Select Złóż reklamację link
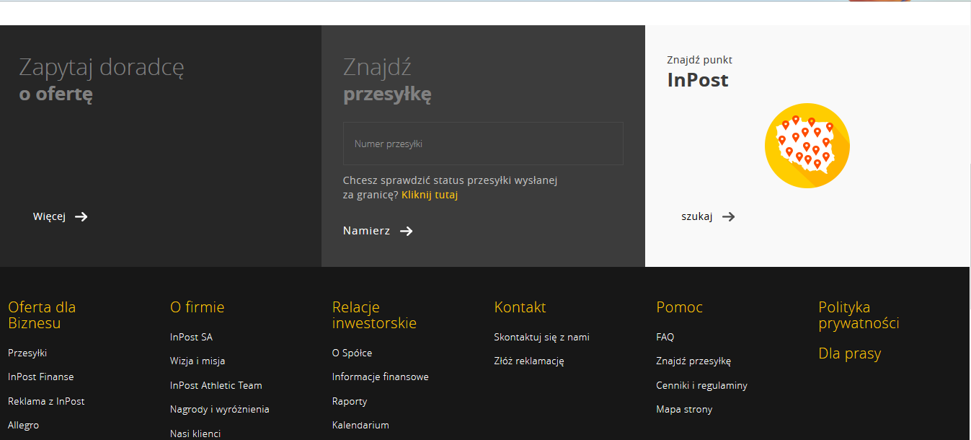This screenshot has height=440, width=971. (x=528, y=361)
